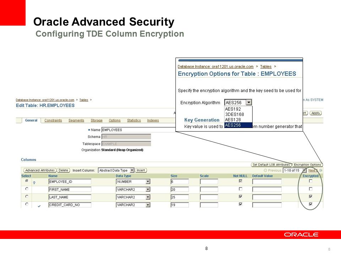Switch to the Indexes tab
This screenshot has width=341, height=256.
click(153, 121)
